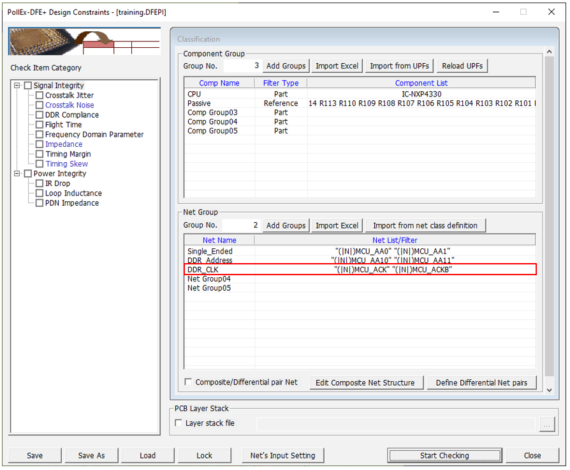Click Import from net class definition
570x470 pixels.
pos(425,225)
